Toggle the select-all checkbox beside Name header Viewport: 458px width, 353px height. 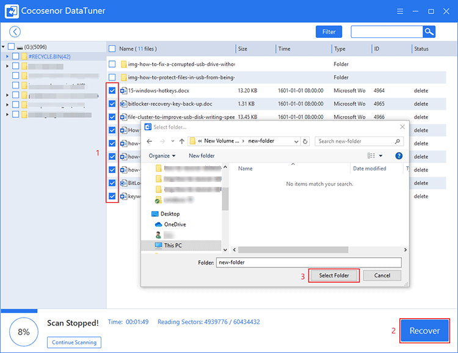click(112, 48)
